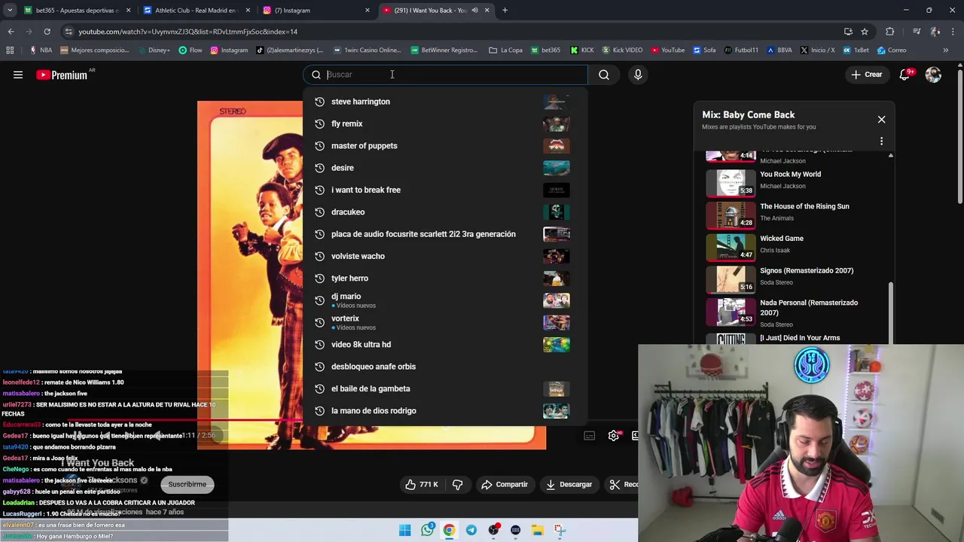Screen dimensions: 964x542
Task: Focus the Buscar search input field
Action: tap(444, 75)
